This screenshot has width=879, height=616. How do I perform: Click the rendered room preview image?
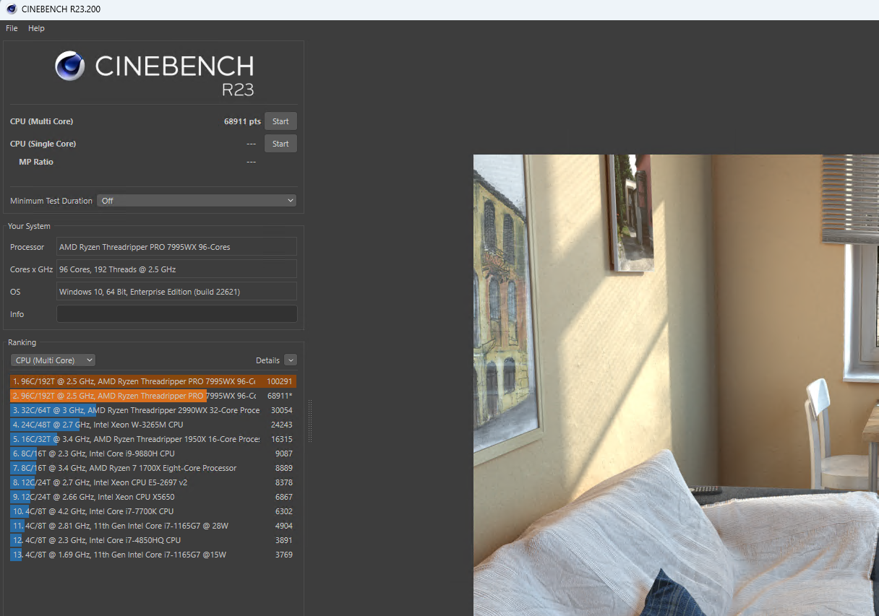click(676, 385)
